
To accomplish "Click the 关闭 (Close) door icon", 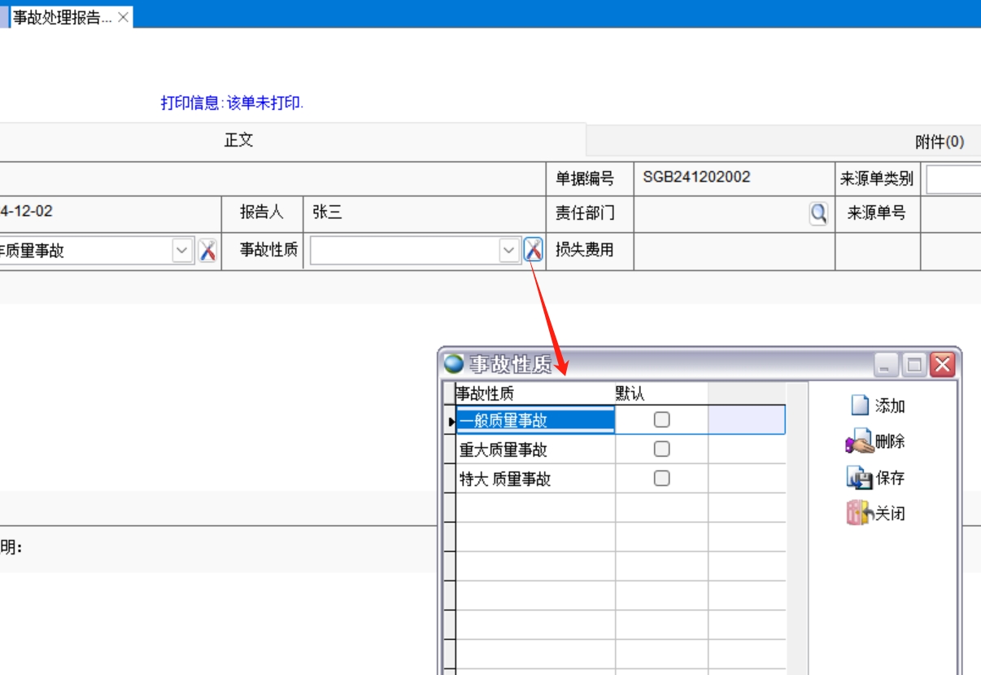I will point(859,513).
